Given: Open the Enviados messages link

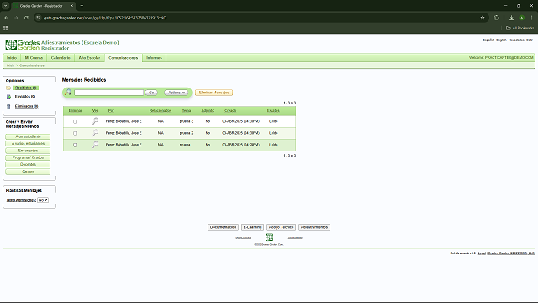Looking at the screenshot, I should pos(25,97).
